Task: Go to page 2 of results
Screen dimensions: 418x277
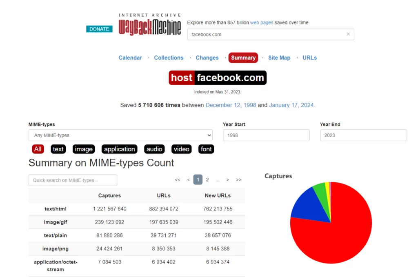Action: click(207, 180)
